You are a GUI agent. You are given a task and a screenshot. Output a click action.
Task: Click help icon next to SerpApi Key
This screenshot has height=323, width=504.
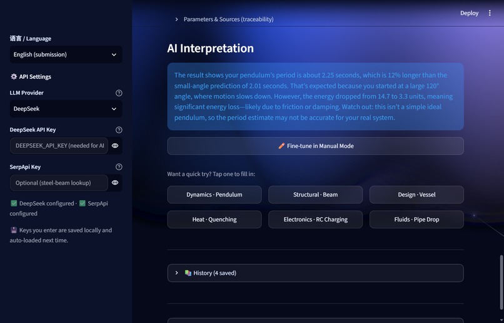tap(119, 167)
